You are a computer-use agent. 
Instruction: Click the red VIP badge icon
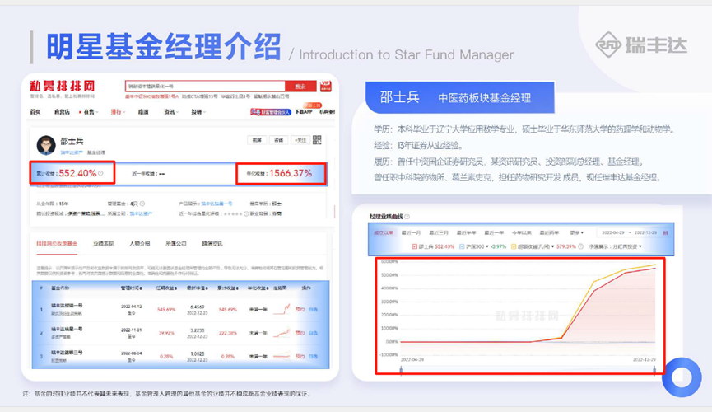[x=326, y=86]
